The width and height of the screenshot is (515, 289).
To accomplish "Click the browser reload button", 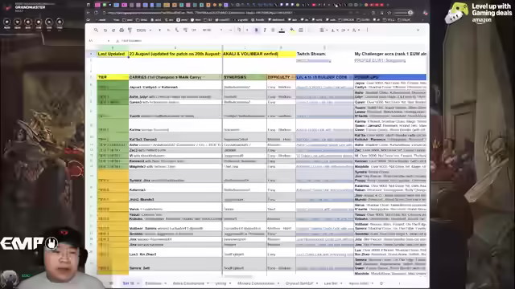I will point(96,13).
